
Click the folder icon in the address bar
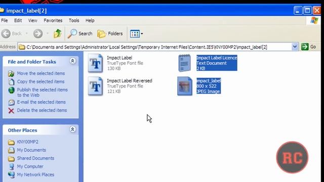pos(21,47)
